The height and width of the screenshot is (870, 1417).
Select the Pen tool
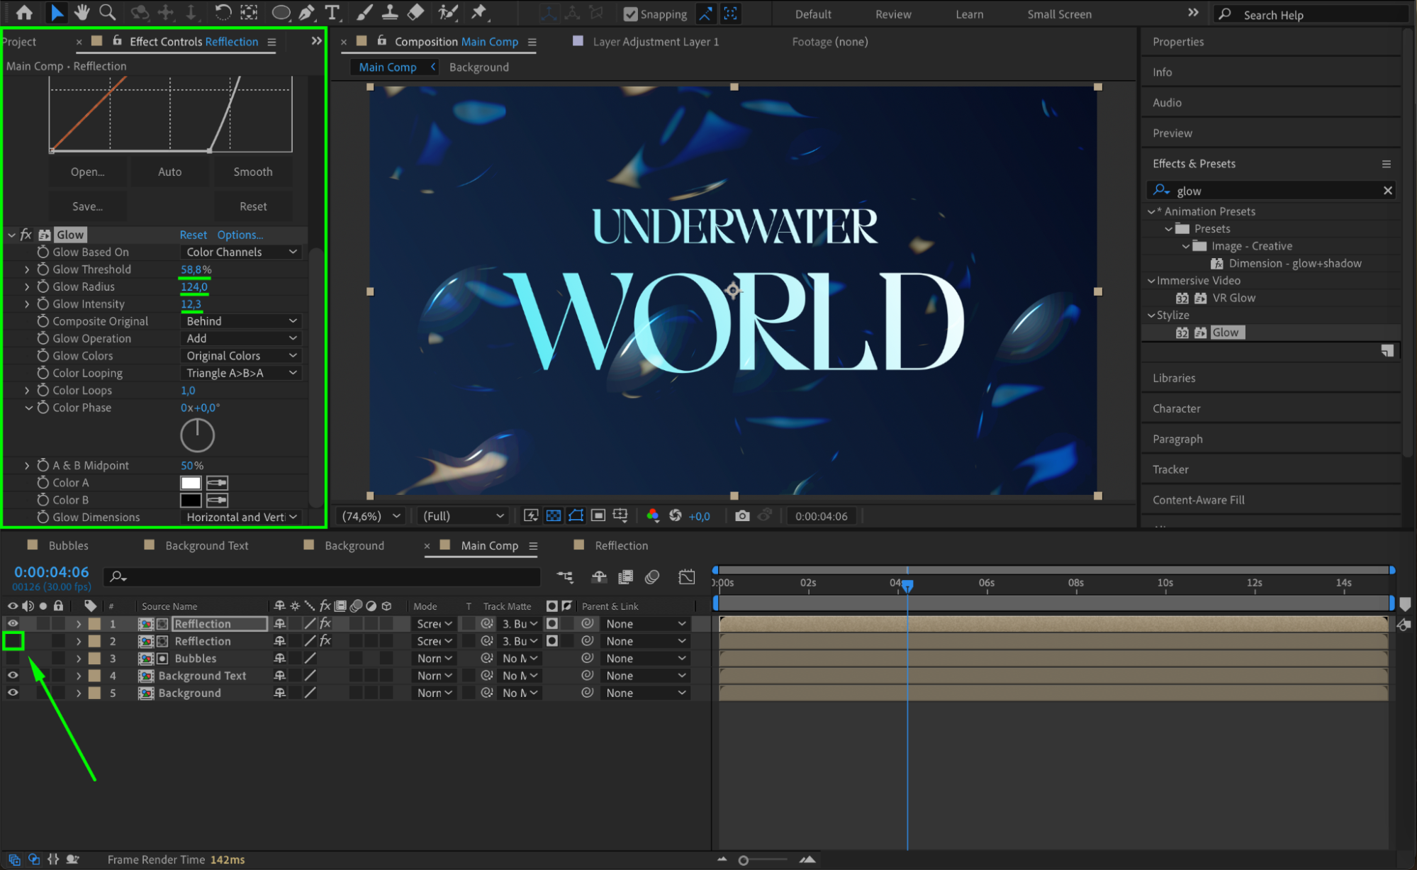pyautogui.click(x=307, y=12)
